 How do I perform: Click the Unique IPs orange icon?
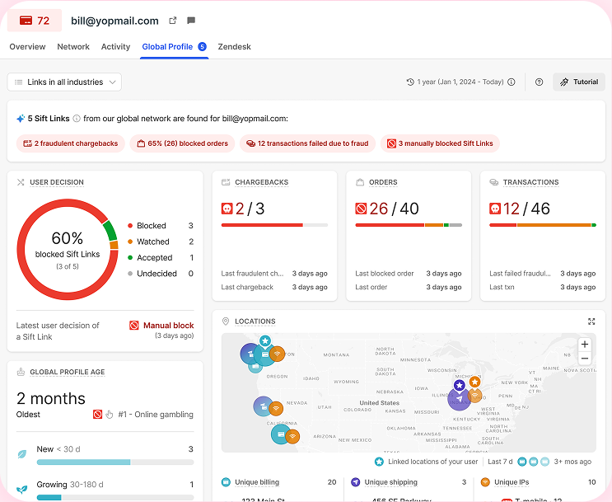pos(485,482)
